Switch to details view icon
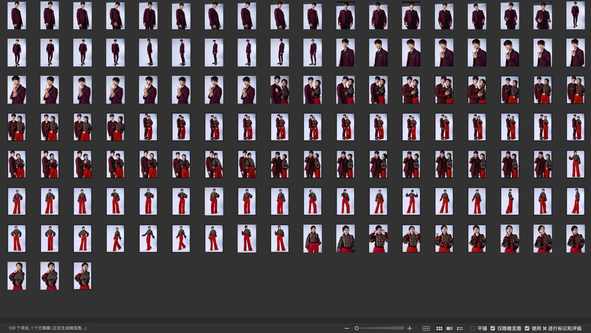 coord(450,328)
